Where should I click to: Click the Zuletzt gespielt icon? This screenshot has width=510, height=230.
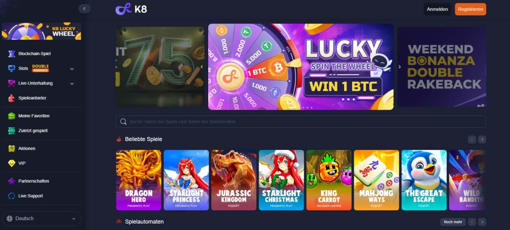pyautogui.click(x=12, y=131)
